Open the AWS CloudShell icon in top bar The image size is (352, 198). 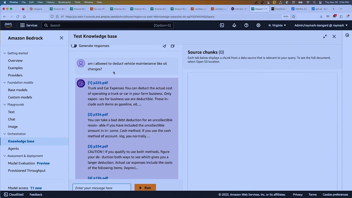coord(222,25)
